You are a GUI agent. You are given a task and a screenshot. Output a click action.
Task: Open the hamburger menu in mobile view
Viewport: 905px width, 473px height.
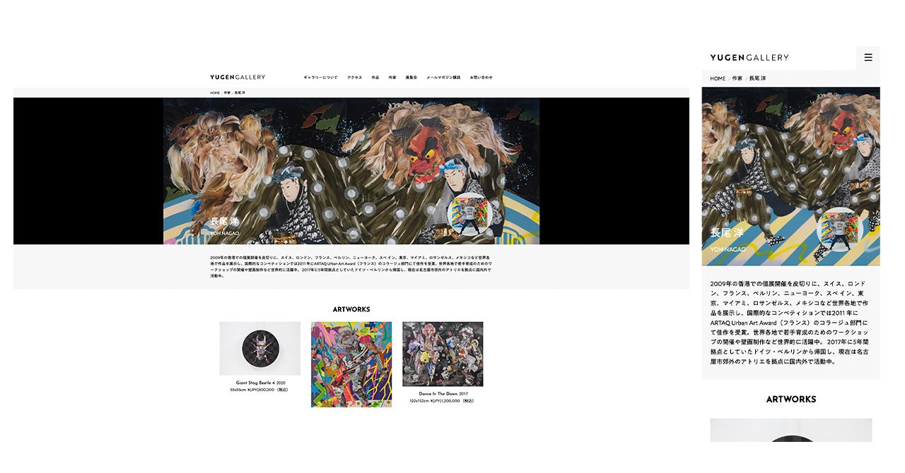coord(868,58)
